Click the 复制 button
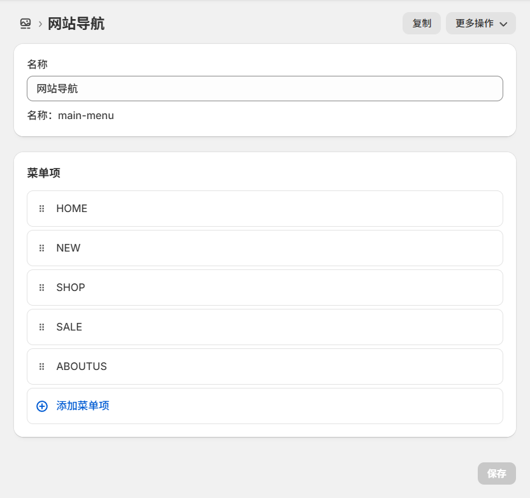The width and height of the screenshot is (530, 498). 422,23
